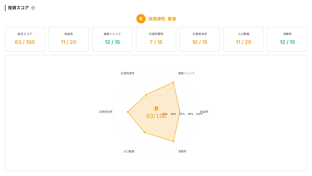Click the 交通利便性 radar data point
The height and width of the screenshot is (176, 312).
point(146,95)
